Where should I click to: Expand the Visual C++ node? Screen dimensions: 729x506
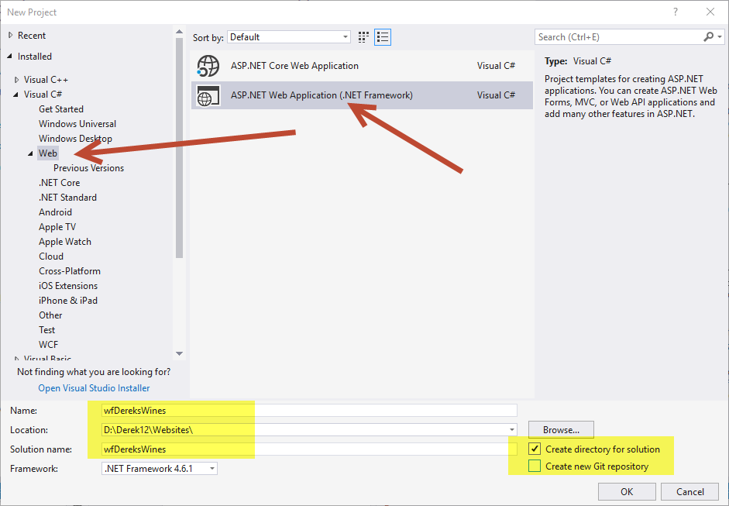[x=17, y=80]
